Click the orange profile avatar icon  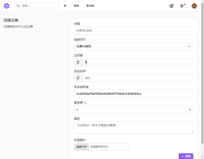coord(194,6)
